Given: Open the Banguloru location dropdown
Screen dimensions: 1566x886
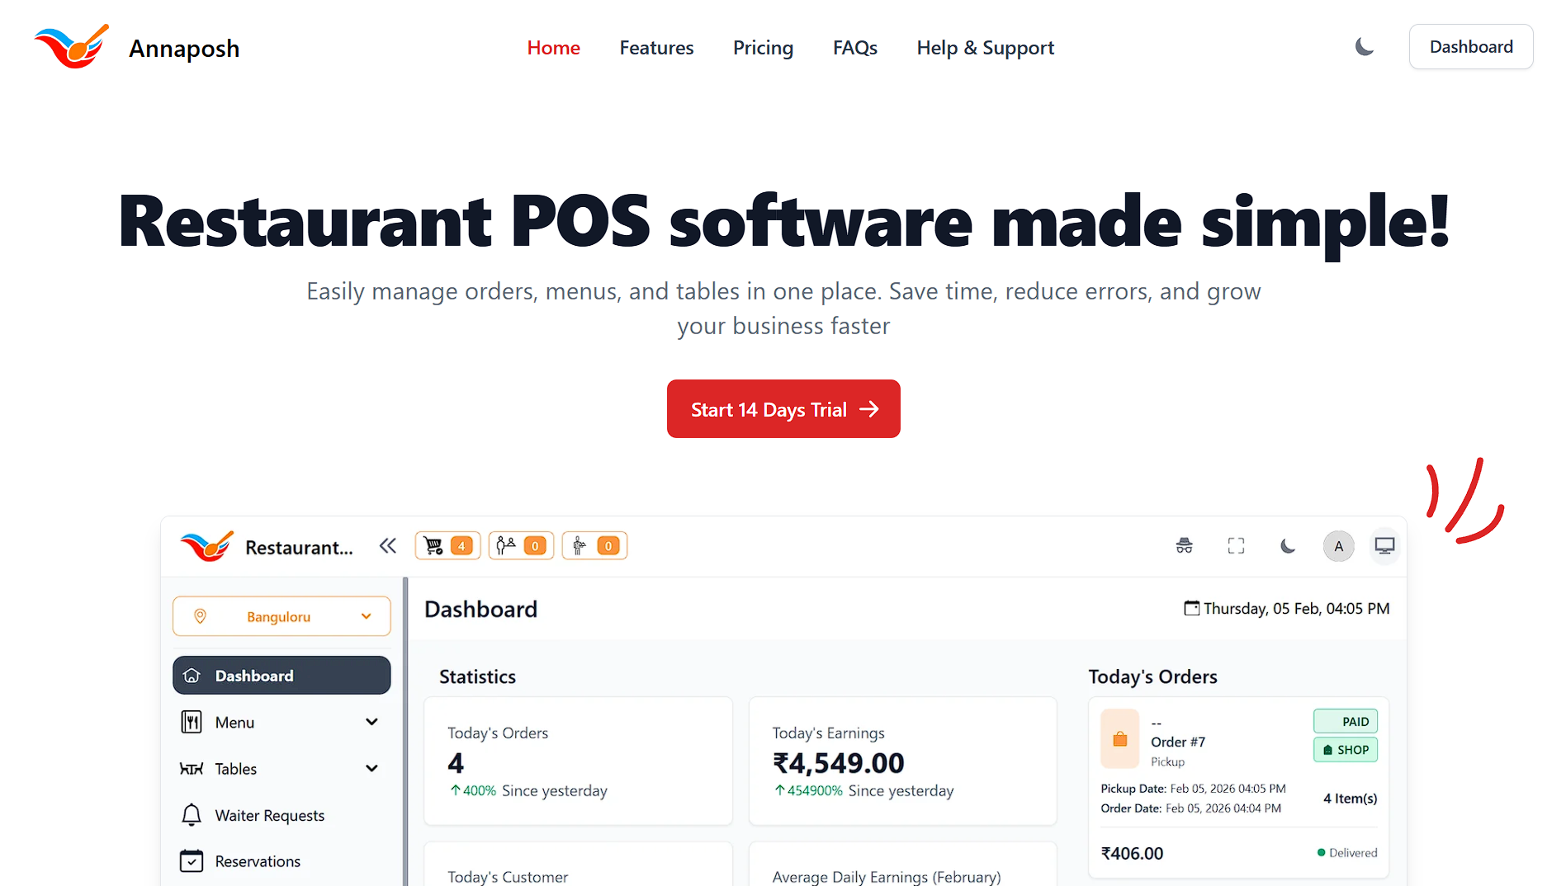Looking at the screenshot, I should pos(281,616).
